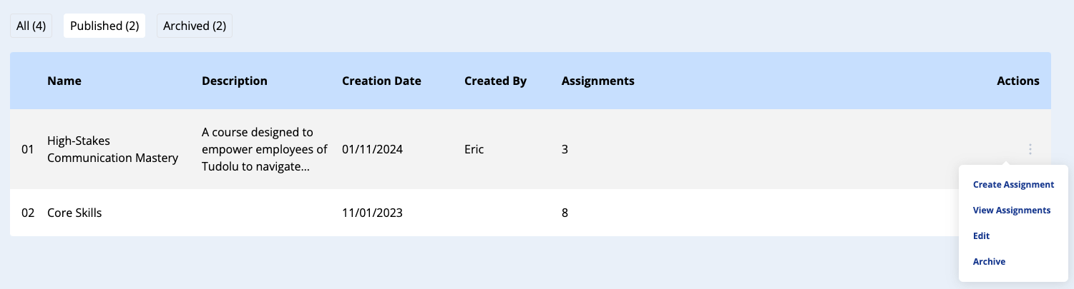Sort by the Creation Date header

tap(381, 81)
